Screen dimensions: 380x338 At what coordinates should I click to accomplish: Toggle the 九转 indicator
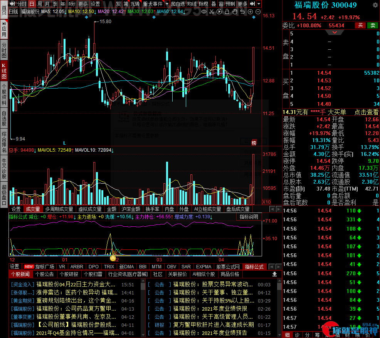tap(135, 4)
